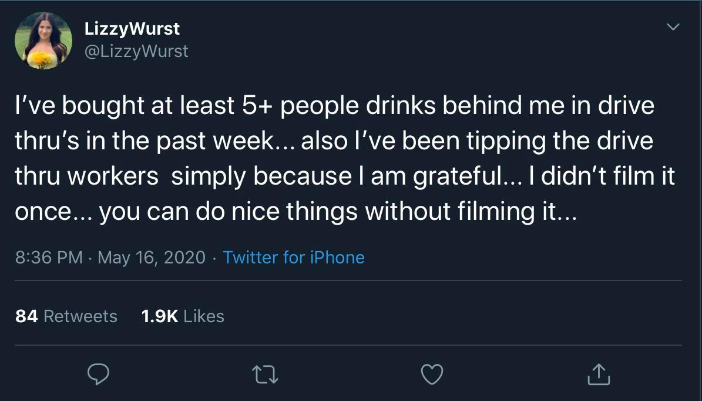Open the share sheet via the upload icon
The width and height of the screenshot is (702, 401).
point(599,375)
